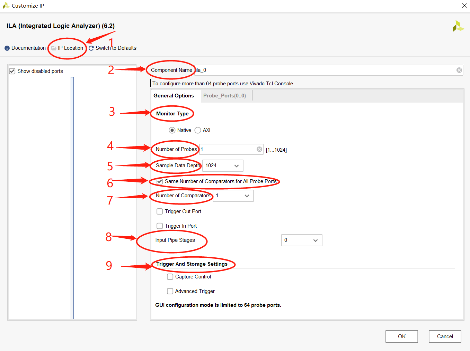
Task: Click the '[1...1024]' probes range text
Action: pos(276,150)
